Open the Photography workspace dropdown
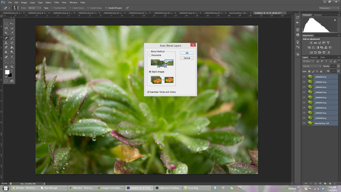This screenshot has height=192, width=341. tap(329, 8)
